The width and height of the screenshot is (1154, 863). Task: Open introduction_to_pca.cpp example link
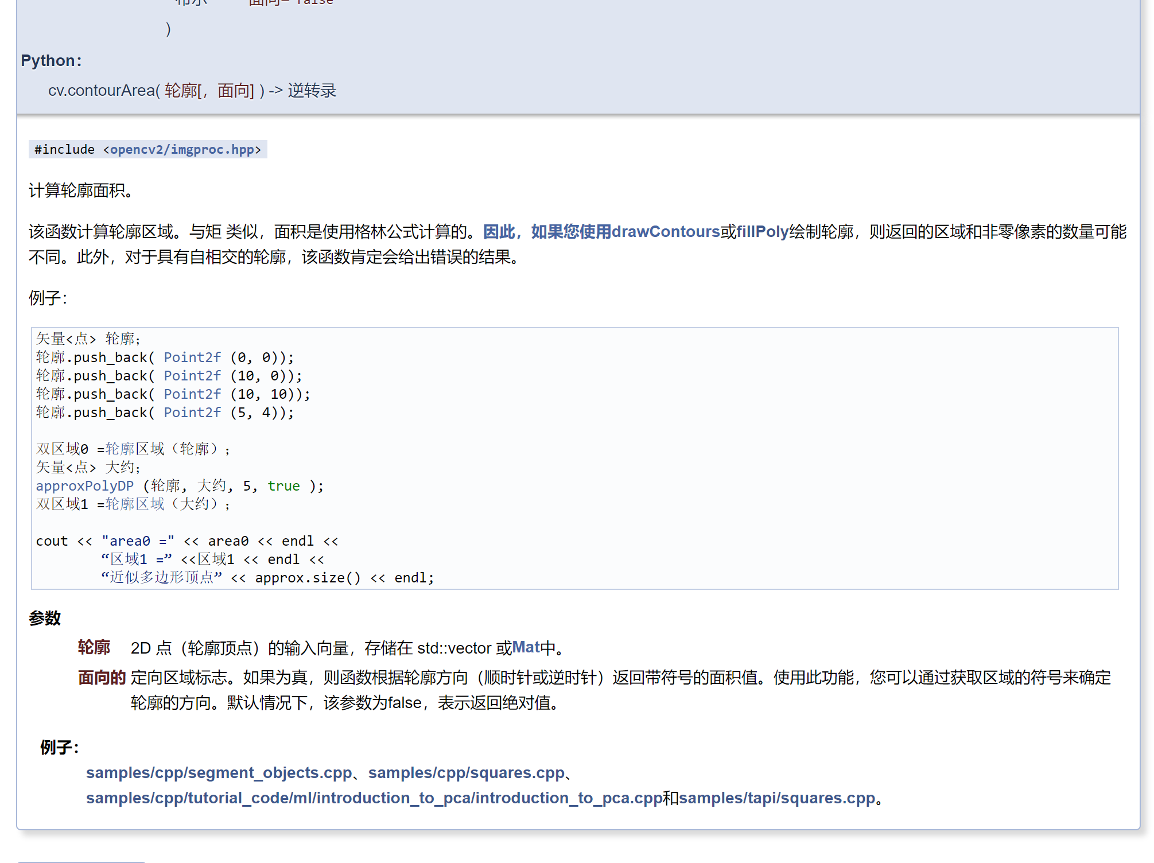pos(374,798)
